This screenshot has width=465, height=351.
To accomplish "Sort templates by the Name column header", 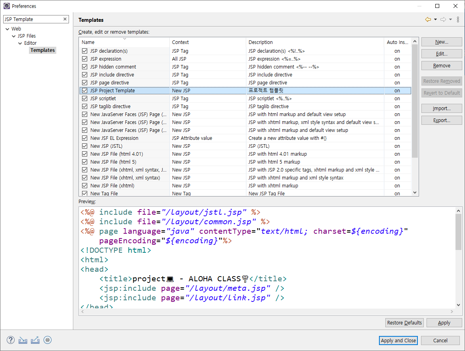I will point(124,42).
